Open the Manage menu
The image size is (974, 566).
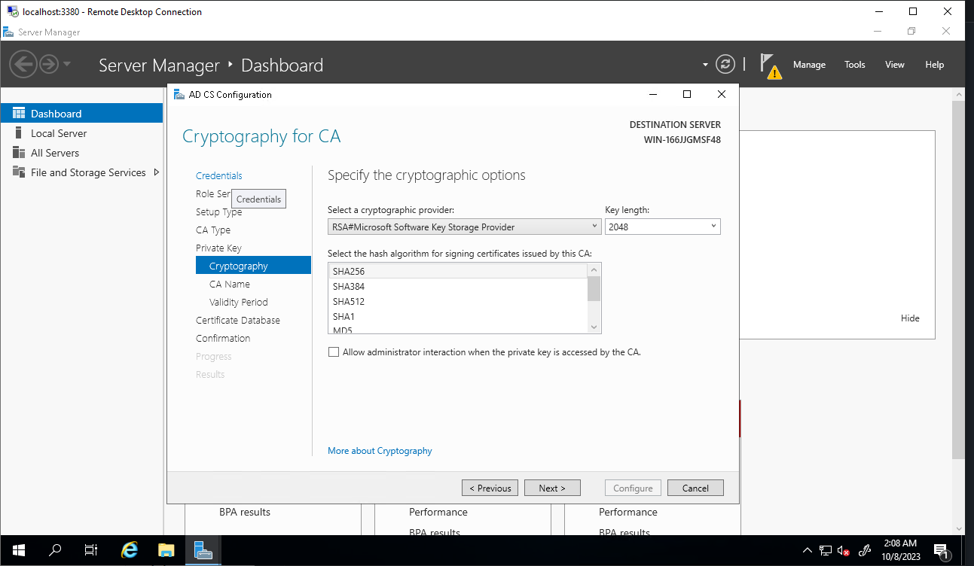(809, 65)
